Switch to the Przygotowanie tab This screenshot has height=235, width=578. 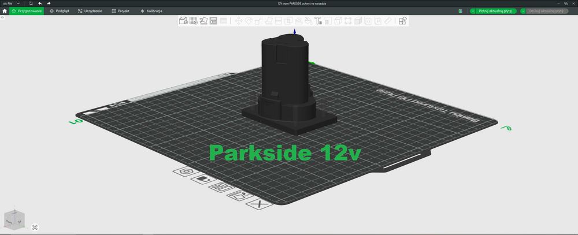pyautogui.click(x=27, y=11)
